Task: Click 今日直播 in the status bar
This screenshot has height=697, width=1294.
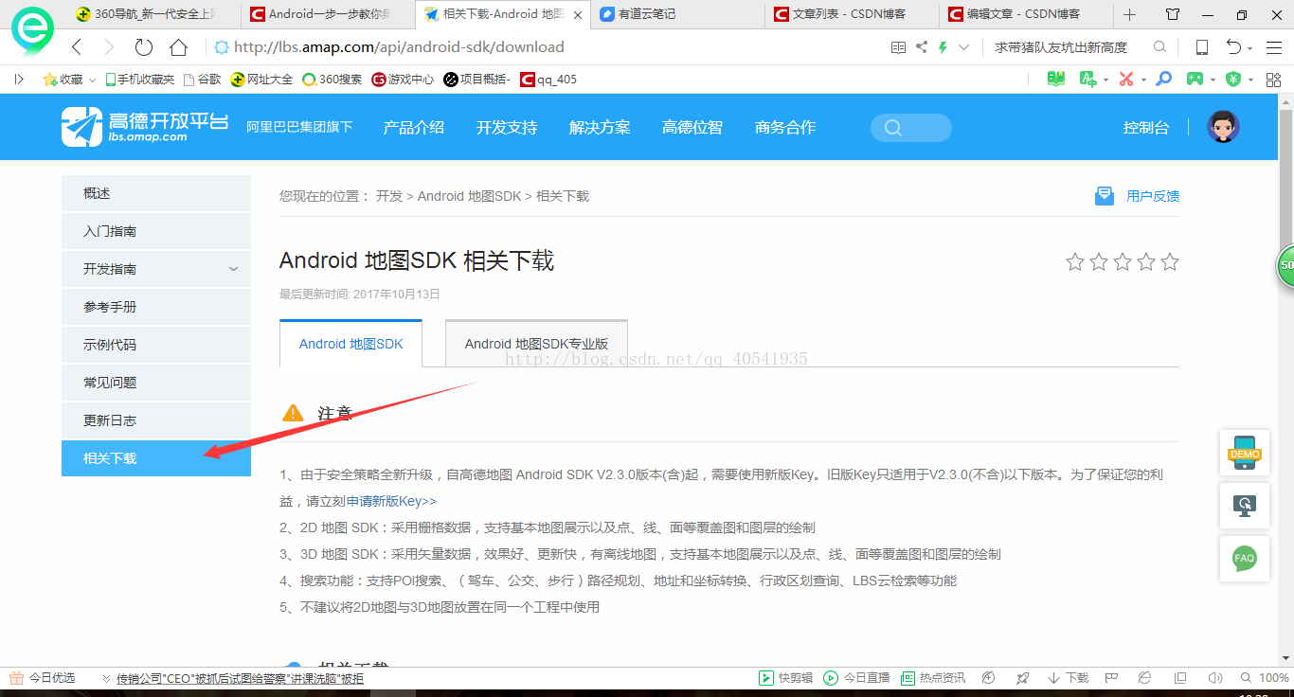Action: click(857, 678)
